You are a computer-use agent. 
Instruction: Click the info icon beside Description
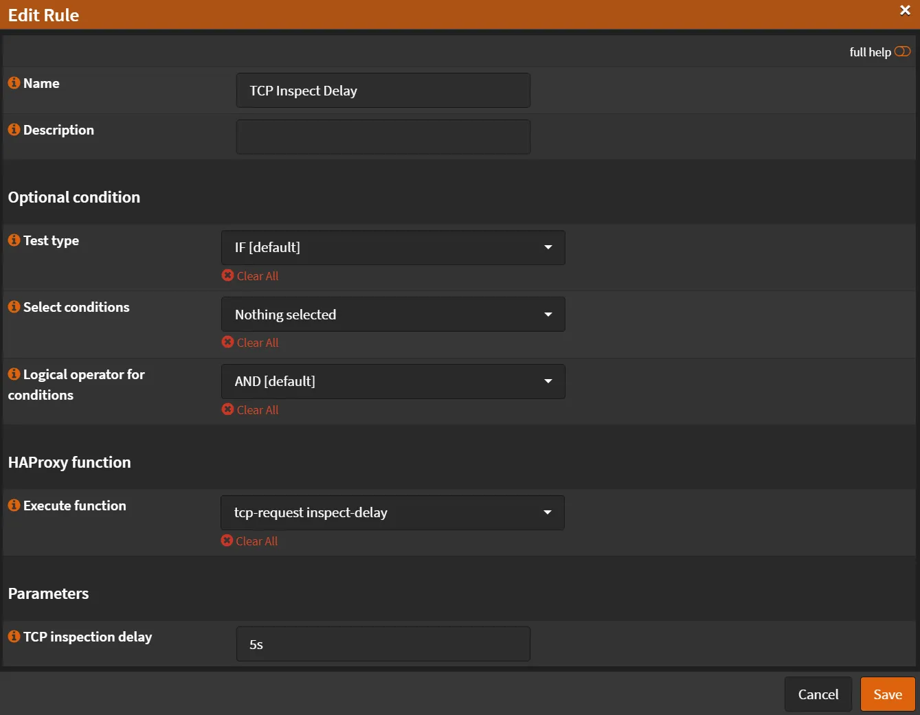(14, 130)
